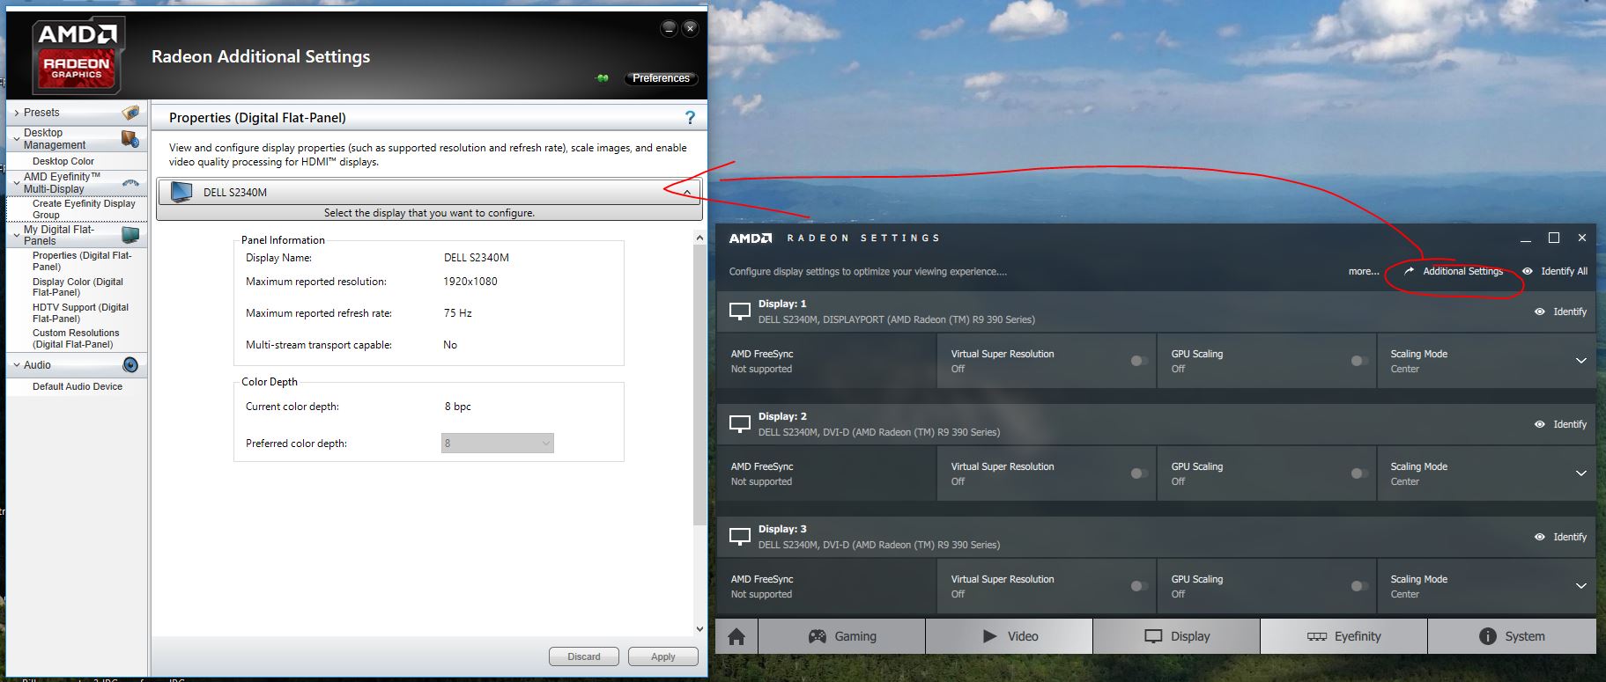Screen dimensions: 1606x682
Task: Click Display 3 monitor icon
Action: pyautogui.click(x=740, y=537)
